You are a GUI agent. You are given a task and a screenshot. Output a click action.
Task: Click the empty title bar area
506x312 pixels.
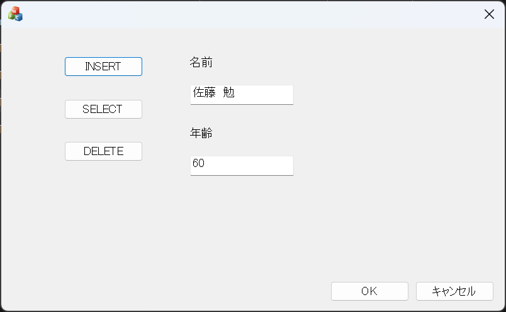(252, 14)
